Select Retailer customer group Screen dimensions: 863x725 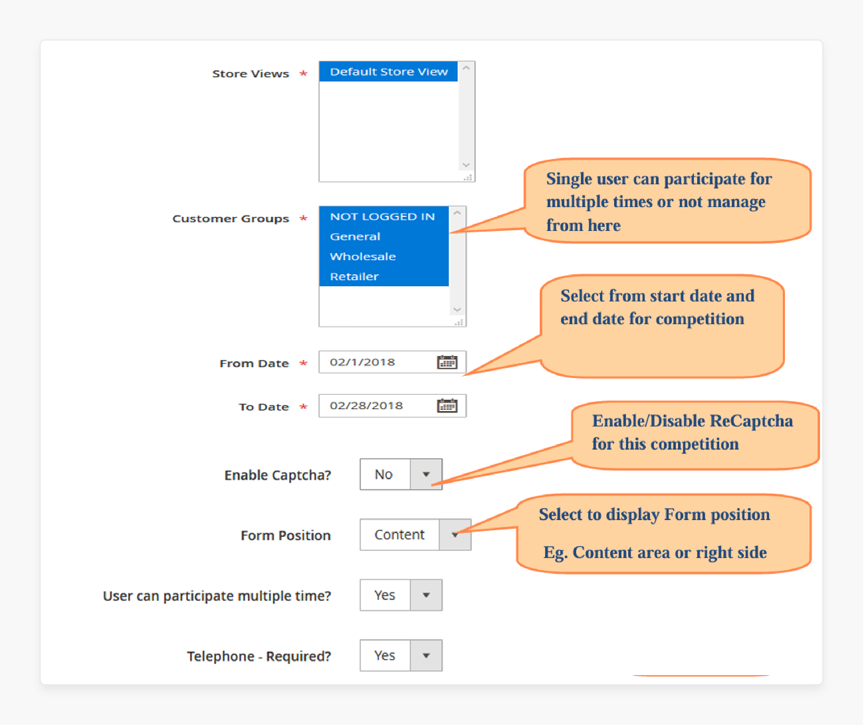pyautogui.click(x=384, y=276)
